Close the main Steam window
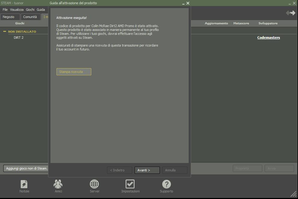The image size is (298, 199). (x=294, y=3)
